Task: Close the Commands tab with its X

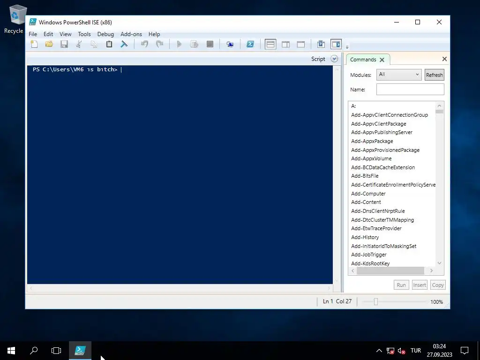Action: pyautogui.click(x=382, y=60)
